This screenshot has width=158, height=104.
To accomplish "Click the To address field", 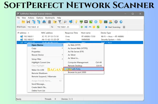I will [x=68, y=27].
